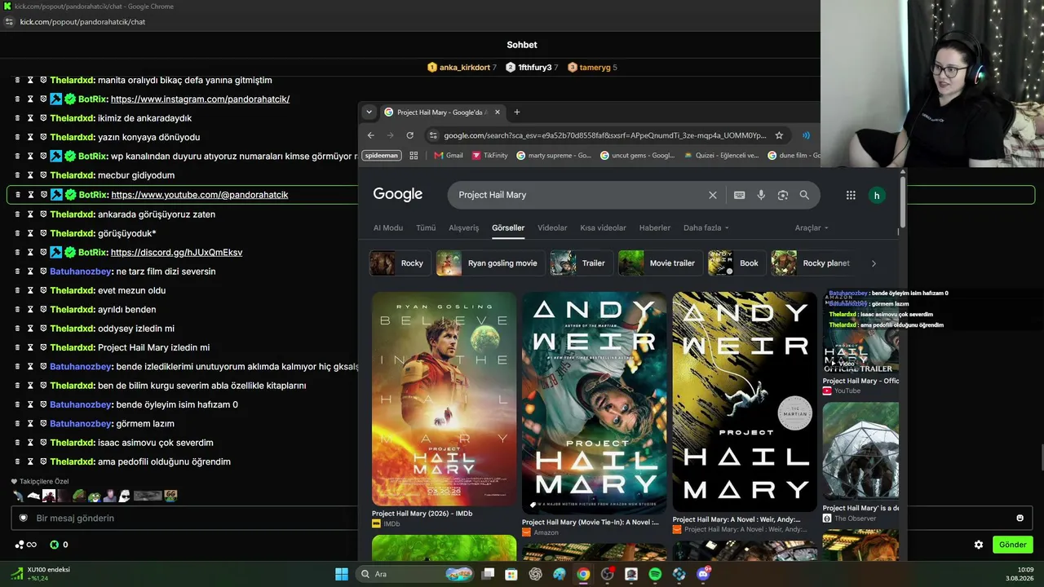This screenshot has height=587, width=1044.
Task: Filter images by the Rocky chip
Action: pyautogui.click(x=400, y=263)
